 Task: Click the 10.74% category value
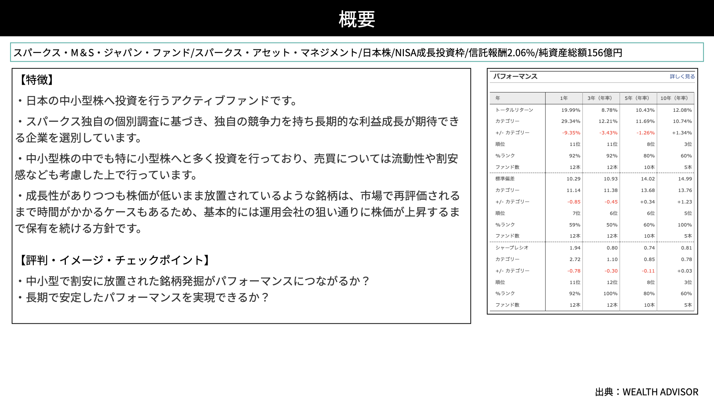click(682, 121)
